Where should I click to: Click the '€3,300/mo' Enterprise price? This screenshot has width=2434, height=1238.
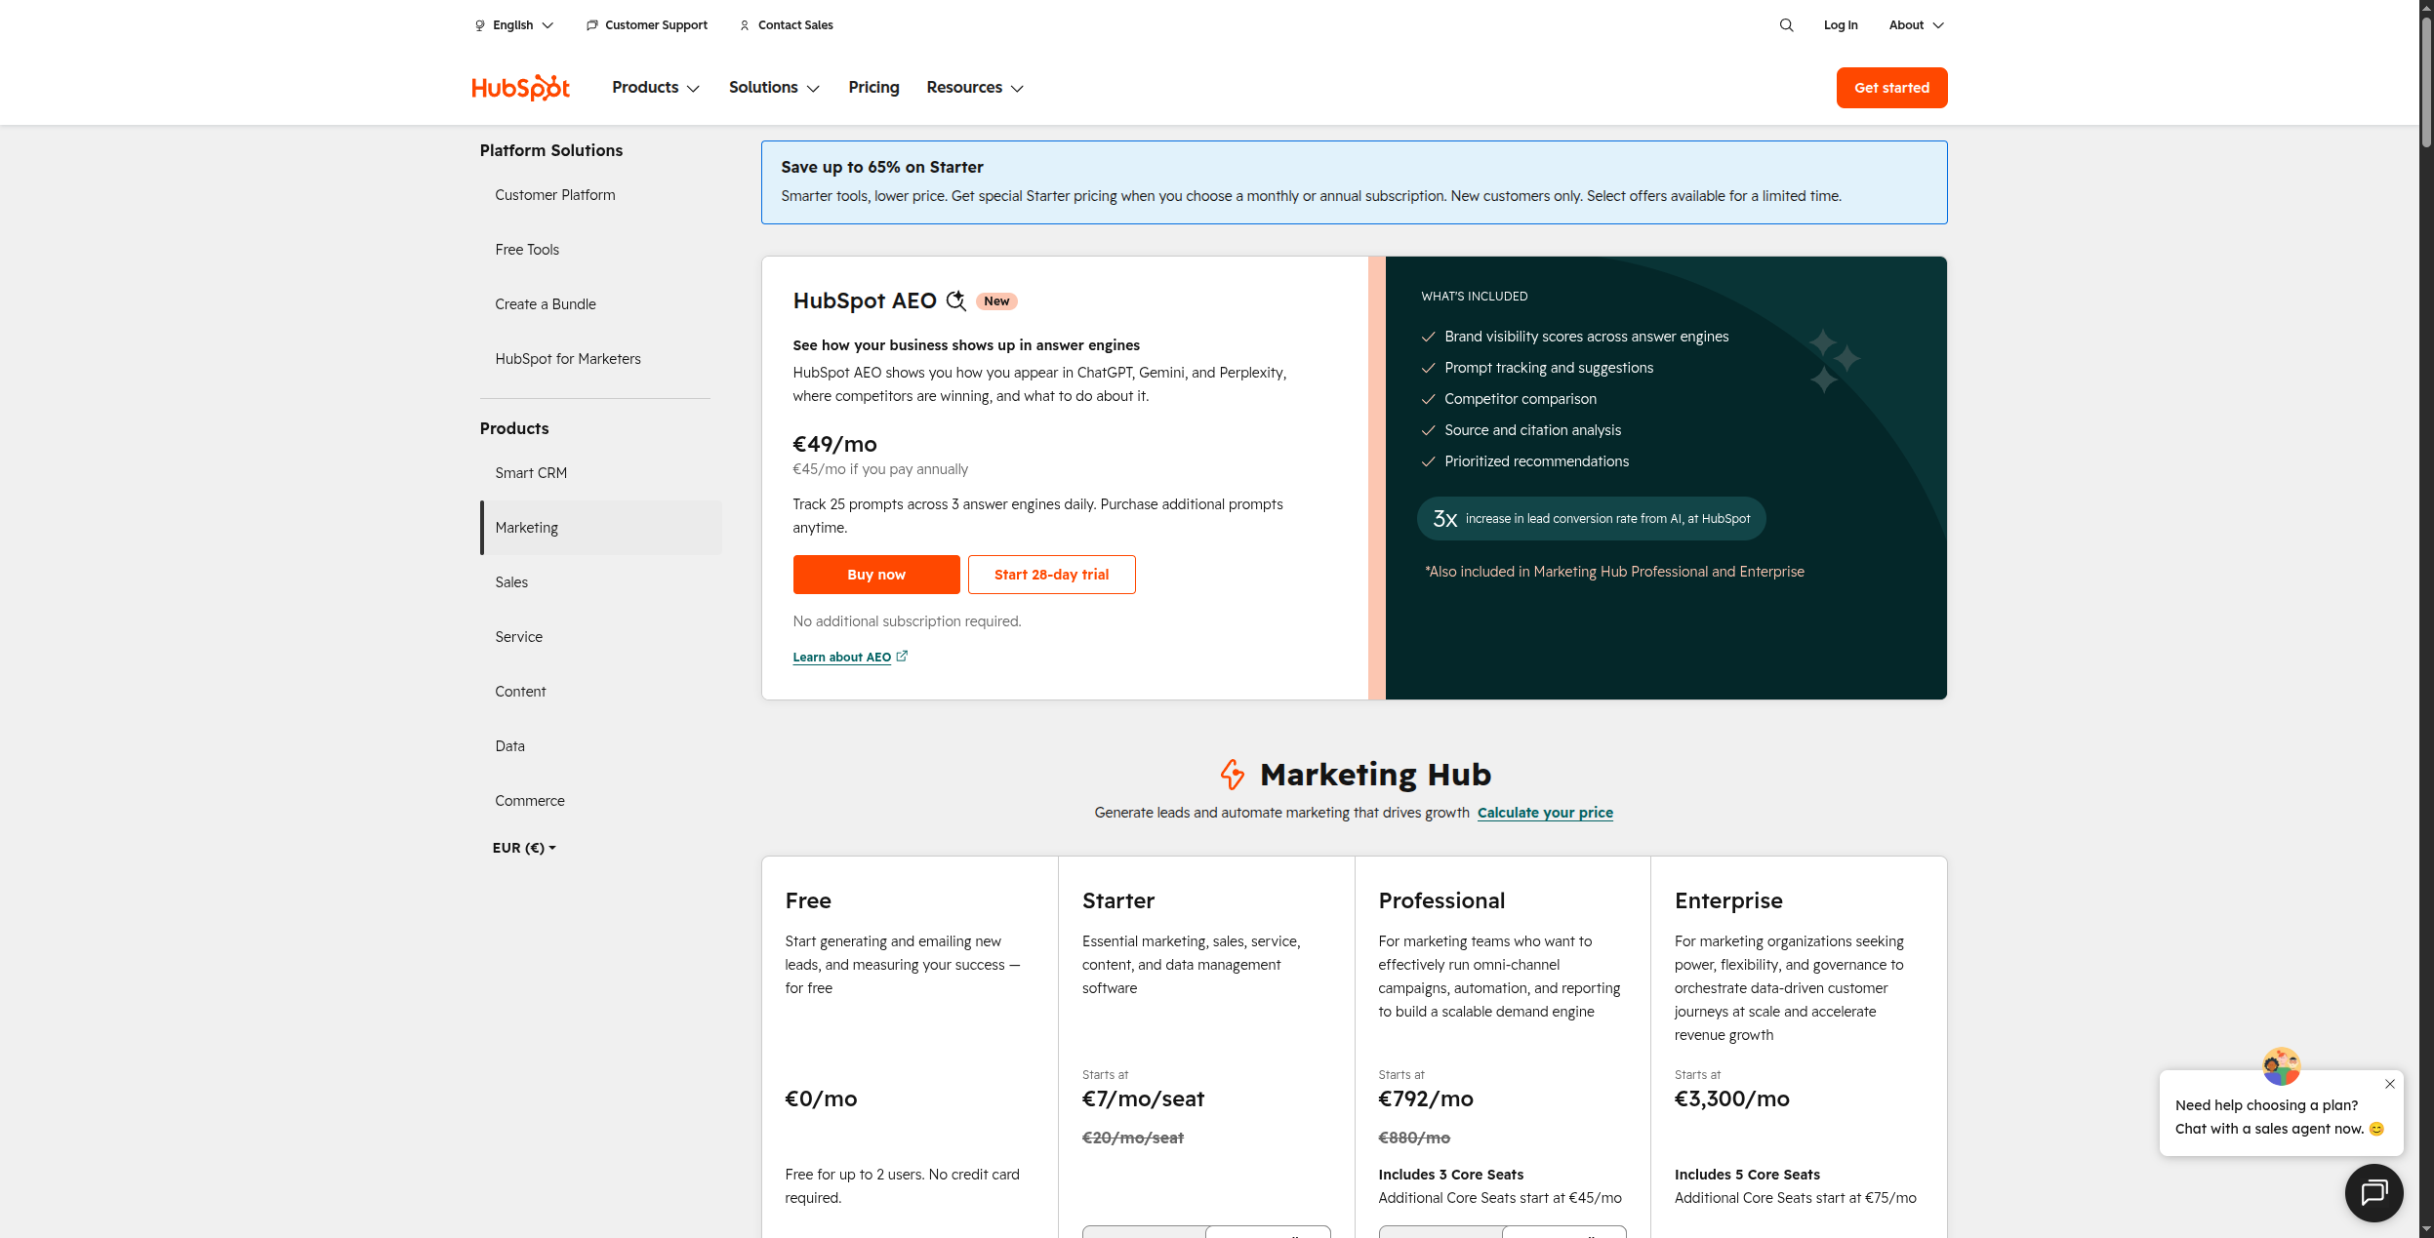coord(1732,1098)
